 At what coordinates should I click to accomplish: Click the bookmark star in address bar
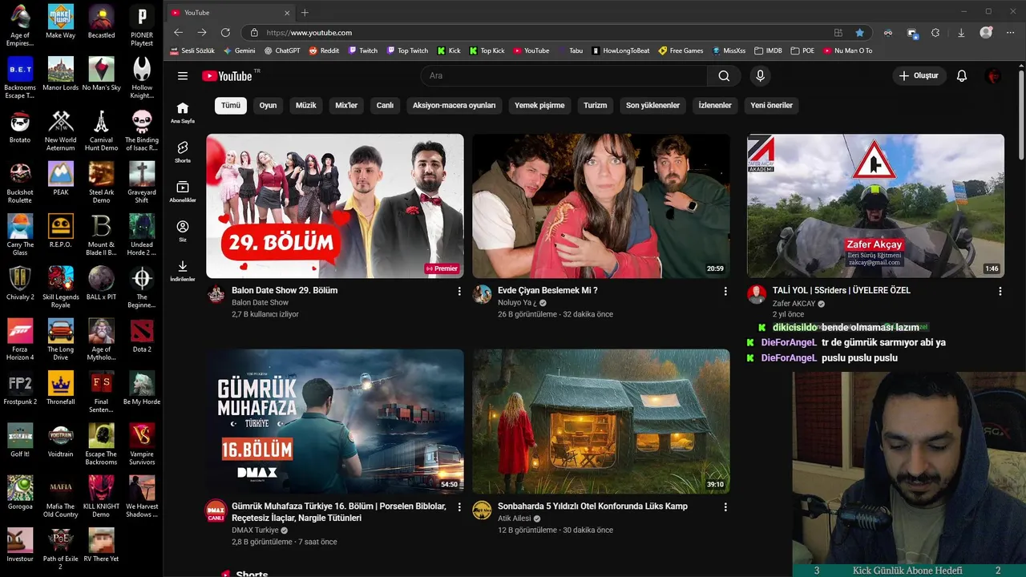coord(859,33)
